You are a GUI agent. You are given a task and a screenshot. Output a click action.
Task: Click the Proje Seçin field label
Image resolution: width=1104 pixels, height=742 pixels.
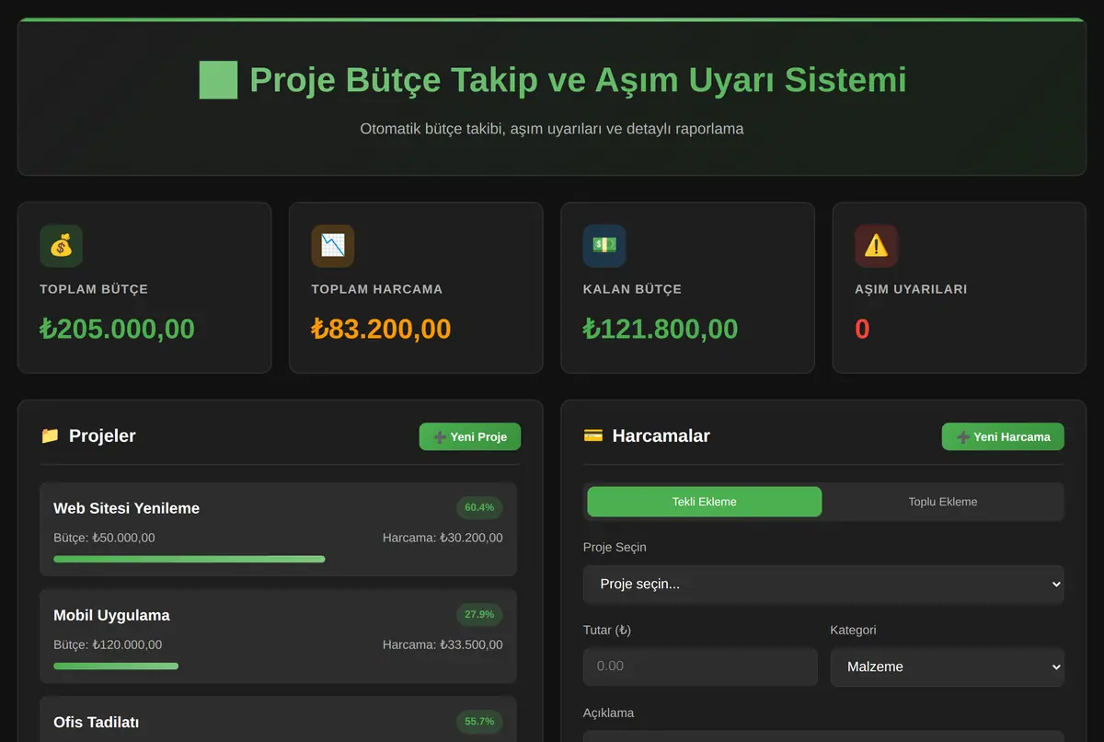pyautogui.click(x=615, y=547)
